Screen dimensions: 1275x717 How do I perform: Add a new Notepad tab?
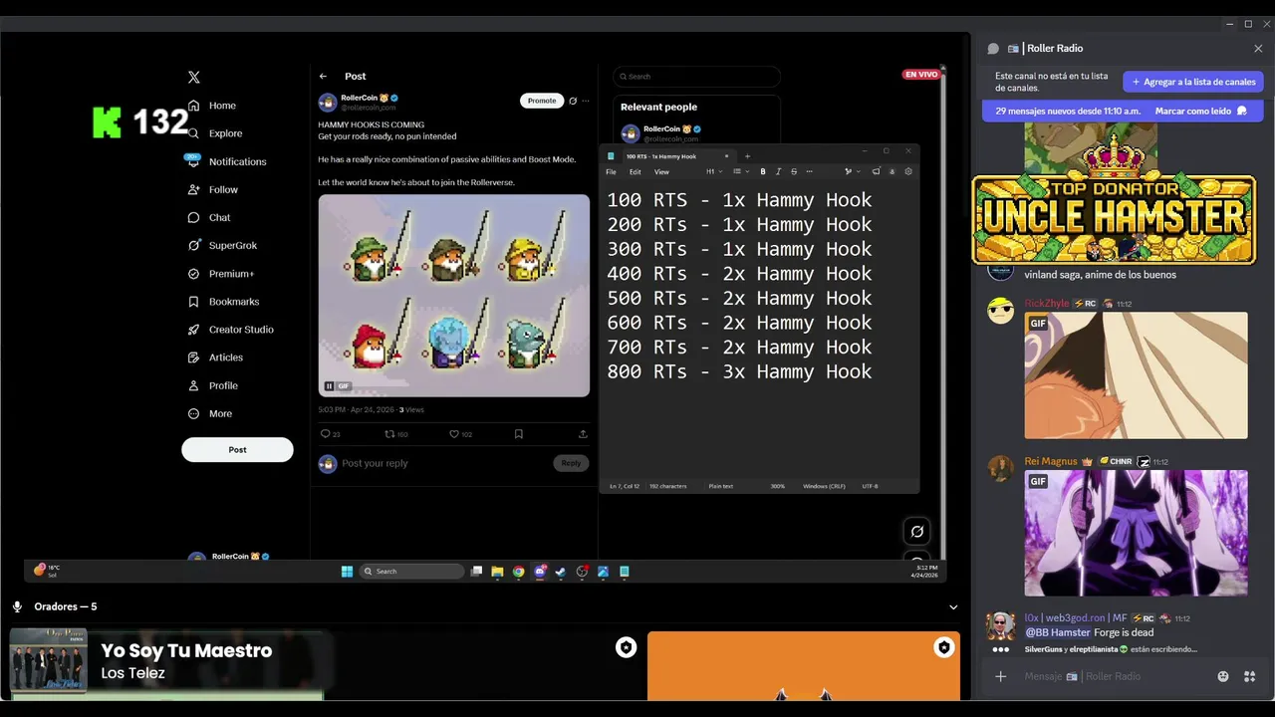click(x=747, y=155)
